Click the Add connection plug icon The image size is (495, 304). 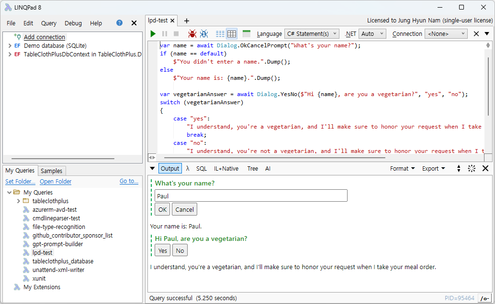17,37
